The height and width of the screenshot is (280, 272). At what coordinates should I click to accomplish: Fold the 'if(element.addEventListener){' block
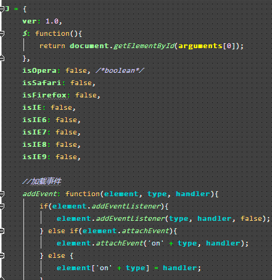[2, 207]
